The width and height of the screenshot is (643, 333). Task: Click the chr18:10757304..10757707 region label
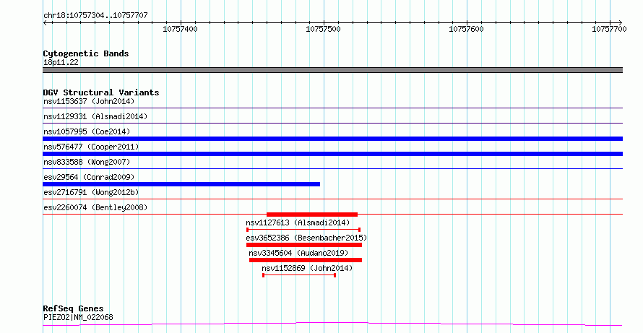click(95, 15)
